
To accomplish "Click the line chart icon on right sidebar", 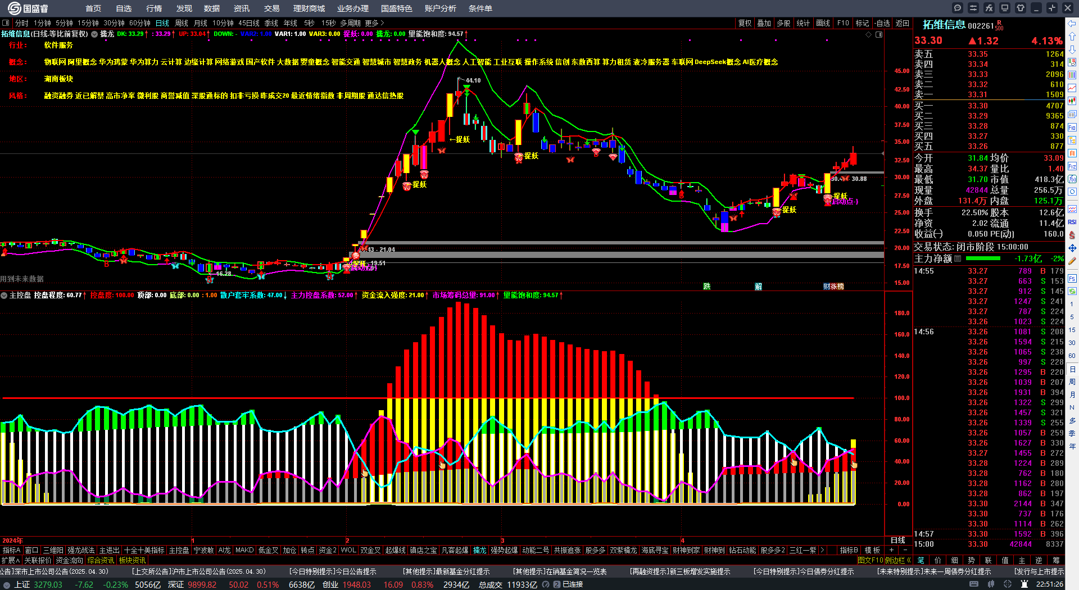I will pos(1072,88).
